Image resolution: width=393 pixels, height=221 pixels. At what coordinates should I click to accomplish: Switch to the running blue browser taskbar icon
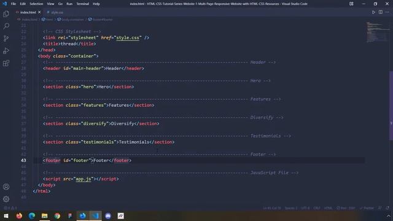83,215
